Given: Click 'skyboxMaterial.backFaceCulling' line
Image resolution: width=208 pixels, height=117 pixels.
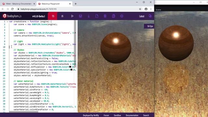Looking at the screenshot, I should tap(36, 58).
